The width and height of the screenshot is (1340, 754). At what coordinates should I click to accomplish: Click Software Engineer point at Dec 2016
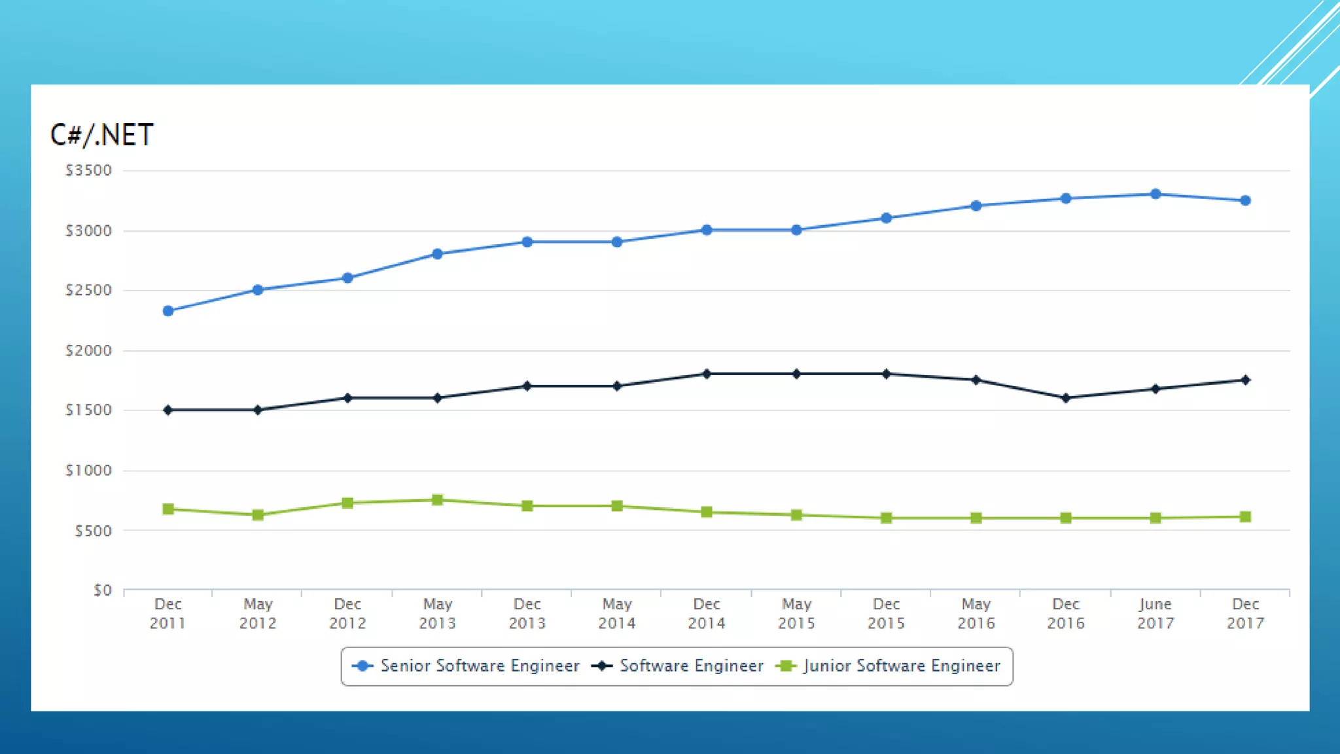(1066, 398)
